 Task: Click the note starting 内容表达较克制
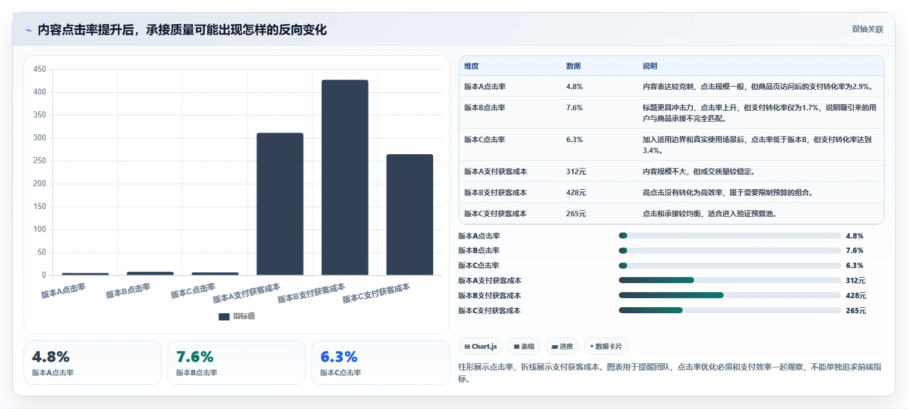[758, 87]
